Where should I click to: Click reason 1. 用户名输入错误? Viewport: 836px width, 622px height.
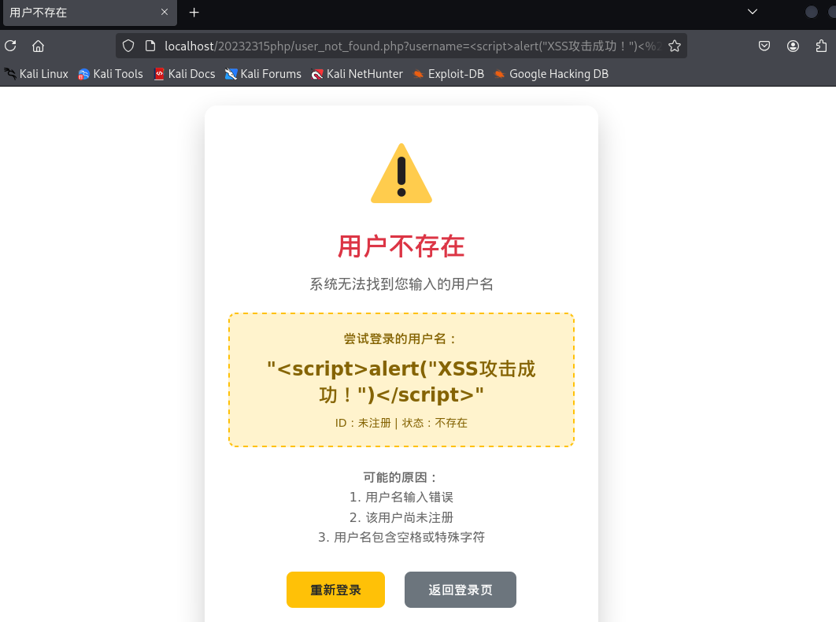click(401, 497)
